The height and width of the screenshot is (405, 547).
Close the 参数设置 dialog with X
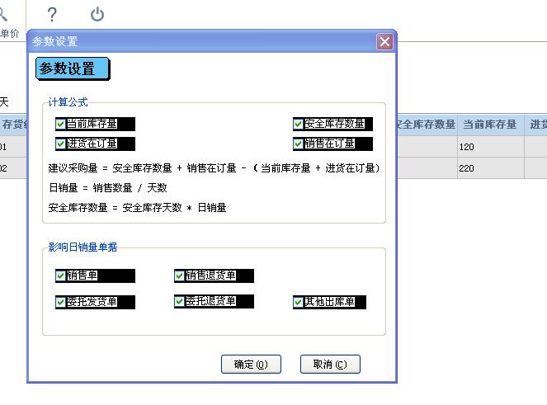pos(384,41)
